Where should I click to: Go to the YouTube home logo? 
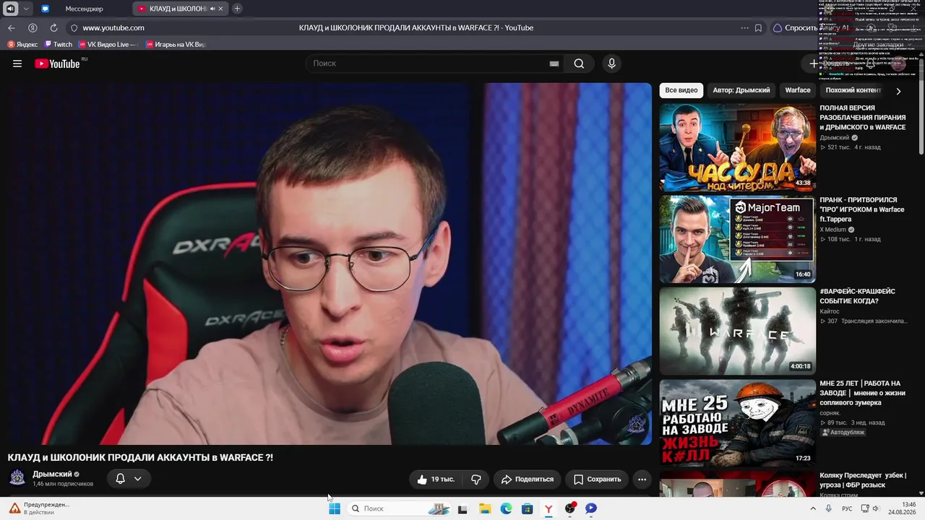coord(57,64)
